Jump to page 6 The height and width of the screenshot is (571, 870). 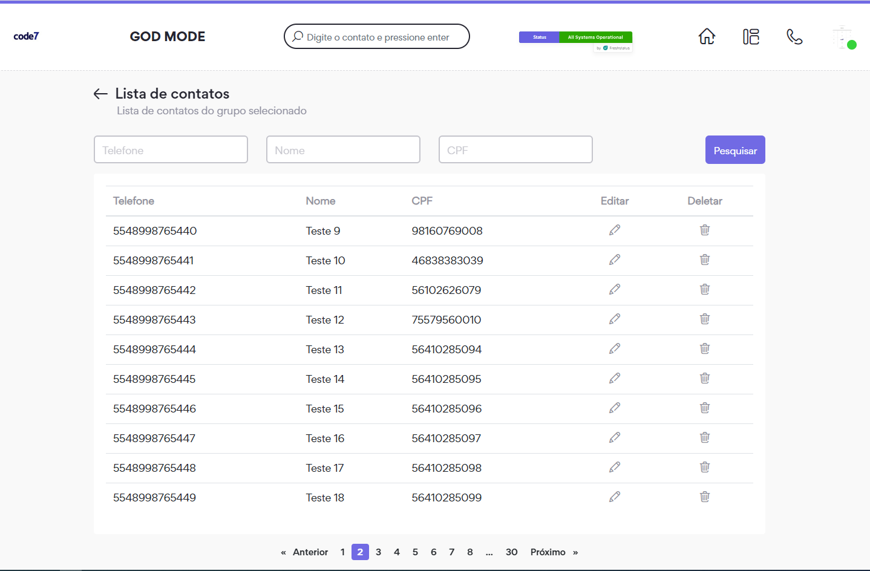(433, 552)
